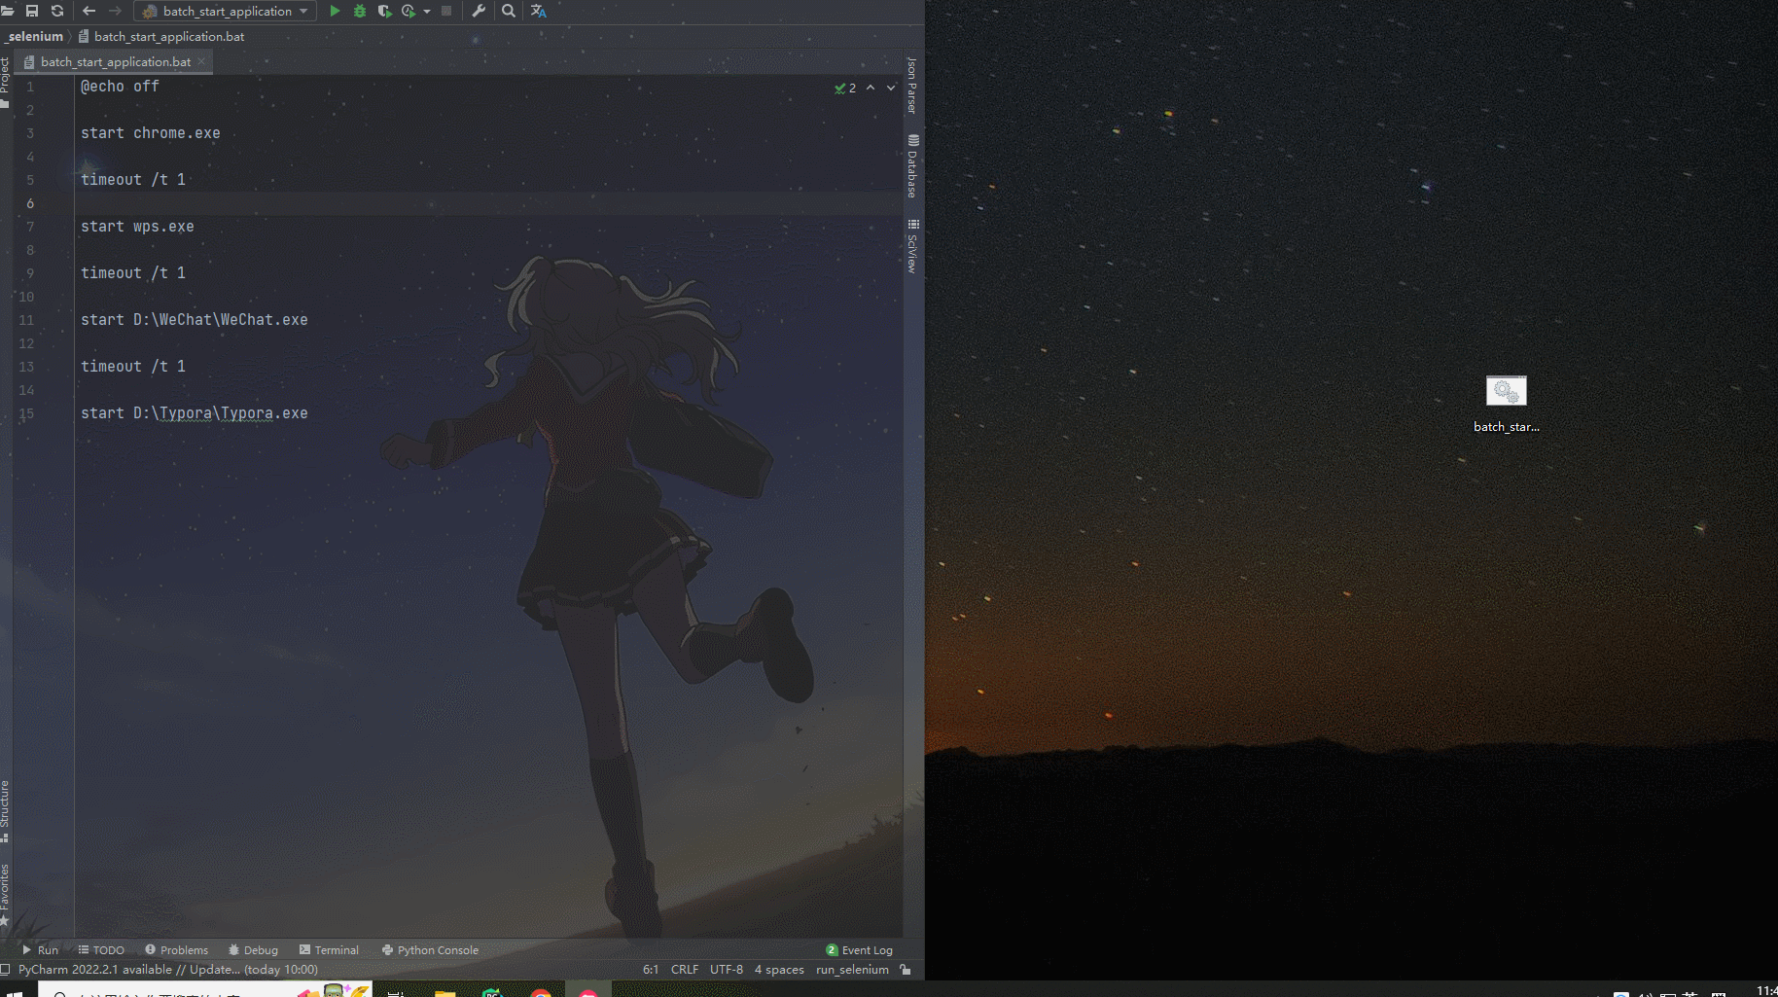
Task: Open Search Everywhere magnifier icon
Action: coord(509,11)
